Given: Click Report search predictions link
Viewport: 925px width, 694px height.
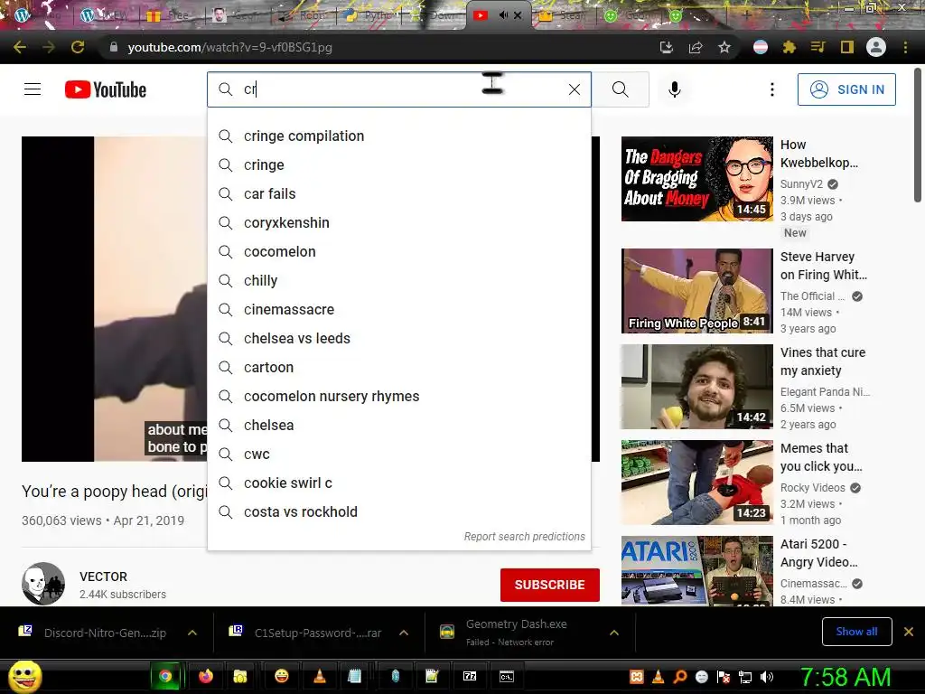Looking at the screenshot, I should click(x=525, y=537).
